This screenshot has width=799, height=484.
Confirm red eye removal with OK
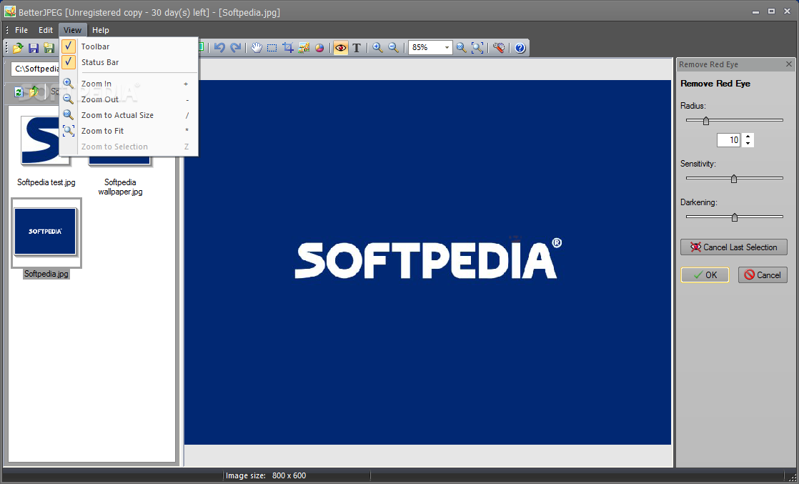(x=705, y=275)
